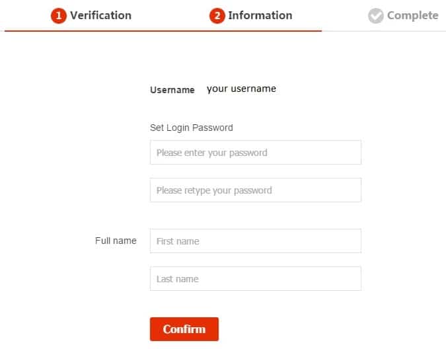The width and height of the screenshot is (446, 349).
Task: Click the 'Full name' label
Action: tap(116, 241)
